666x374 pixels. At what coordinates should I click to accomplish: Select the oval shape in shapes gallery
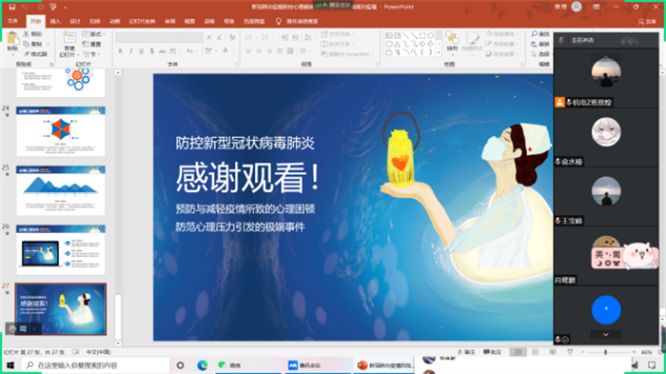pos(431,36)
